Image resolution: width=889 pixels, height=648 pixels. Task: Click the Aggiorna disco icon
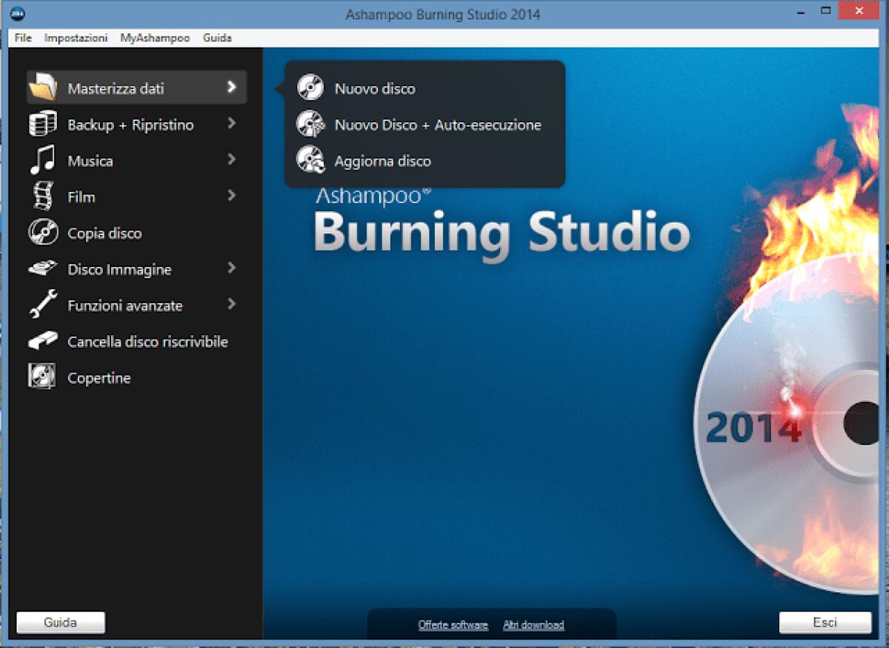[310, 160]
